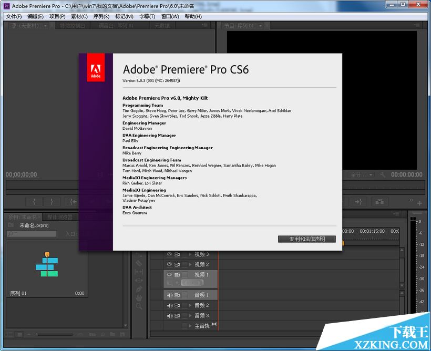Click the extract button in program monitor
Image resolution: width=431 pixels, height=351 pixels.
coord(379,202)
